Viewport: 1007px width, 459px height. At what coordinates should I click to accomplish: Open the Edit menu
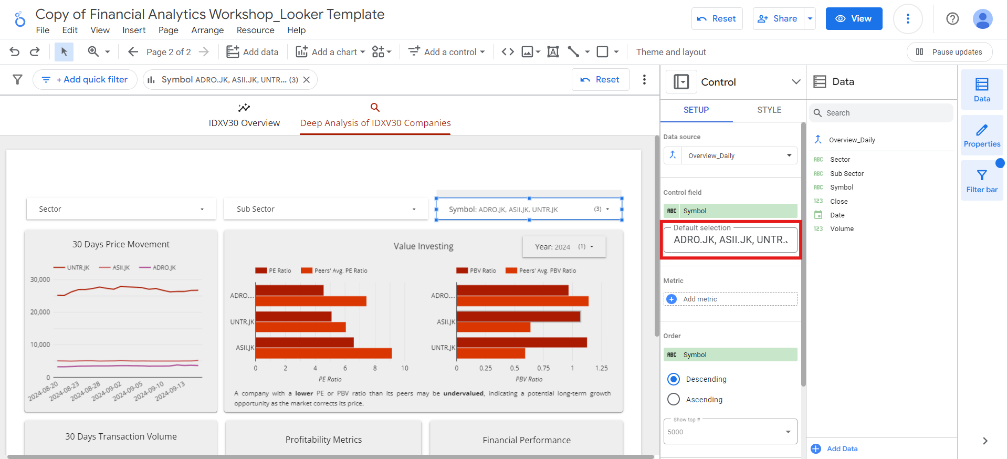click(70, 30)
